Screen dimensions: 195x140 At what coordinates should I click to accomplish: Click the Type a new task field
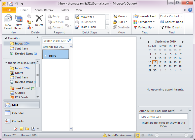click(x=163, y=117)
